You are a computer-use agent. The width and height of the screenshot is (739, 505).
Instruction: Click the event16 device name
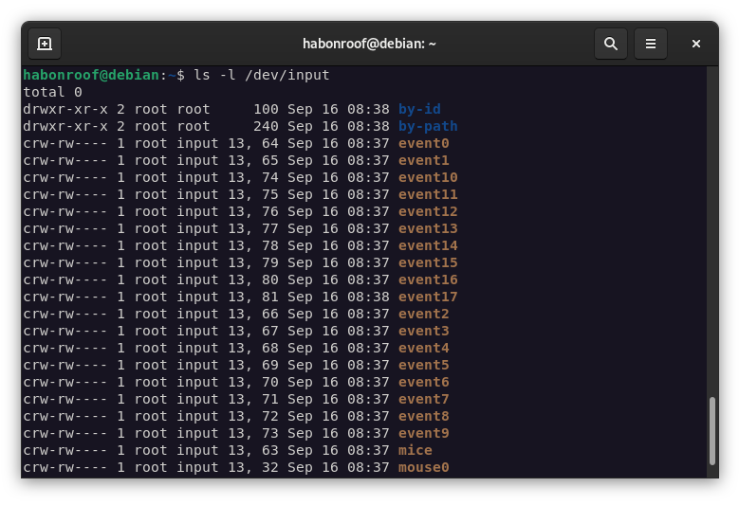click(428, 280)
